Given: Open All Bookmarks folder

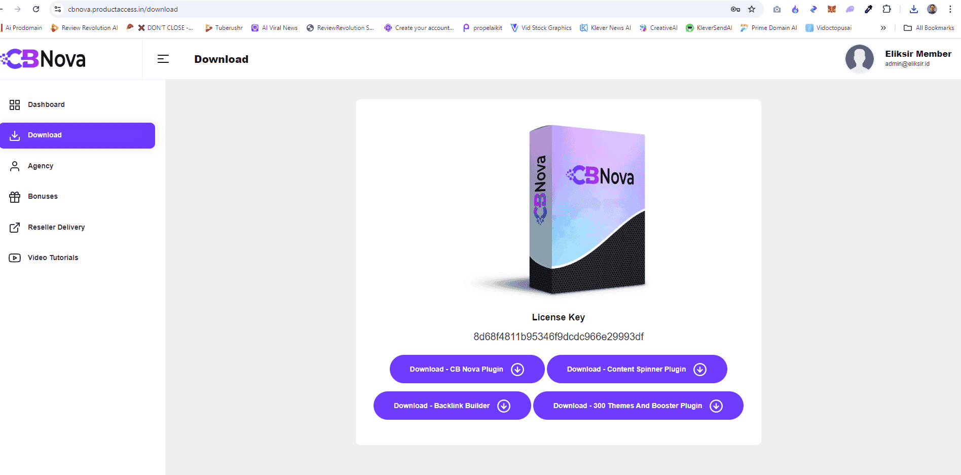Looking at the screenshot, I should (x=929, y=28).
